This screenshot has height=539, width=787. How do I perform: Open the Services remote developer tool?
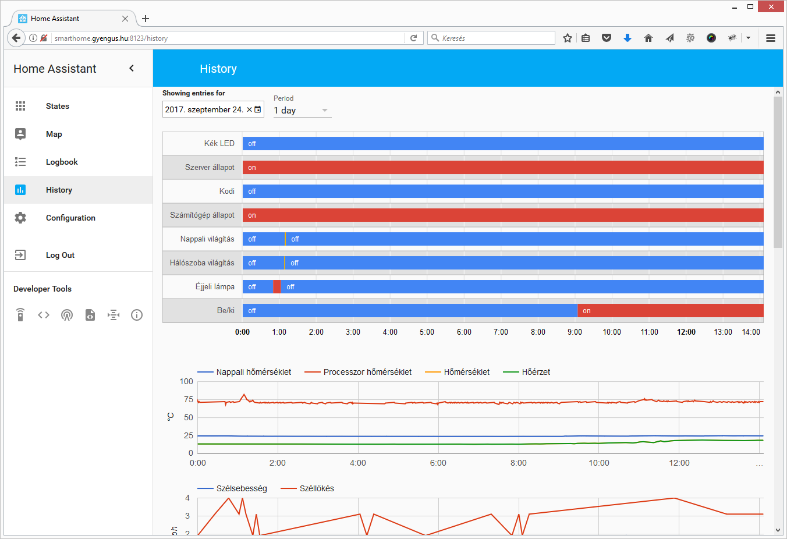pos(20,315)
